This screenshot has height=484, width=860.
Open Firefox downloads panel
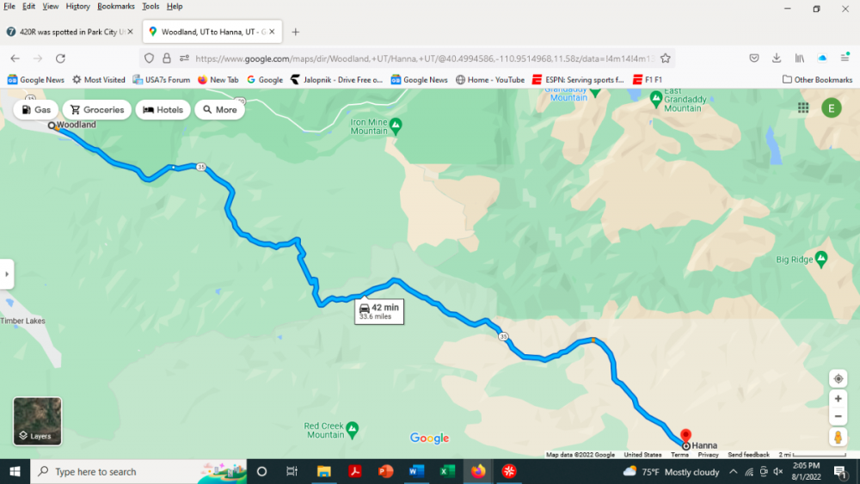(x=777, y=58)
